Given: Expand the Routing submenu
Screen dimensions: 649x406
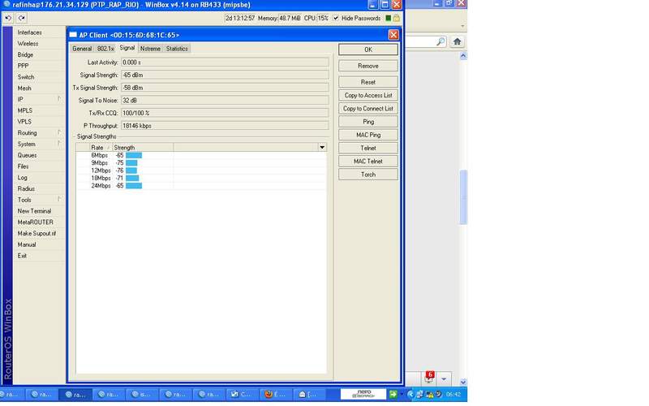Looking at the screenshot, I should (x=39, y=133).
